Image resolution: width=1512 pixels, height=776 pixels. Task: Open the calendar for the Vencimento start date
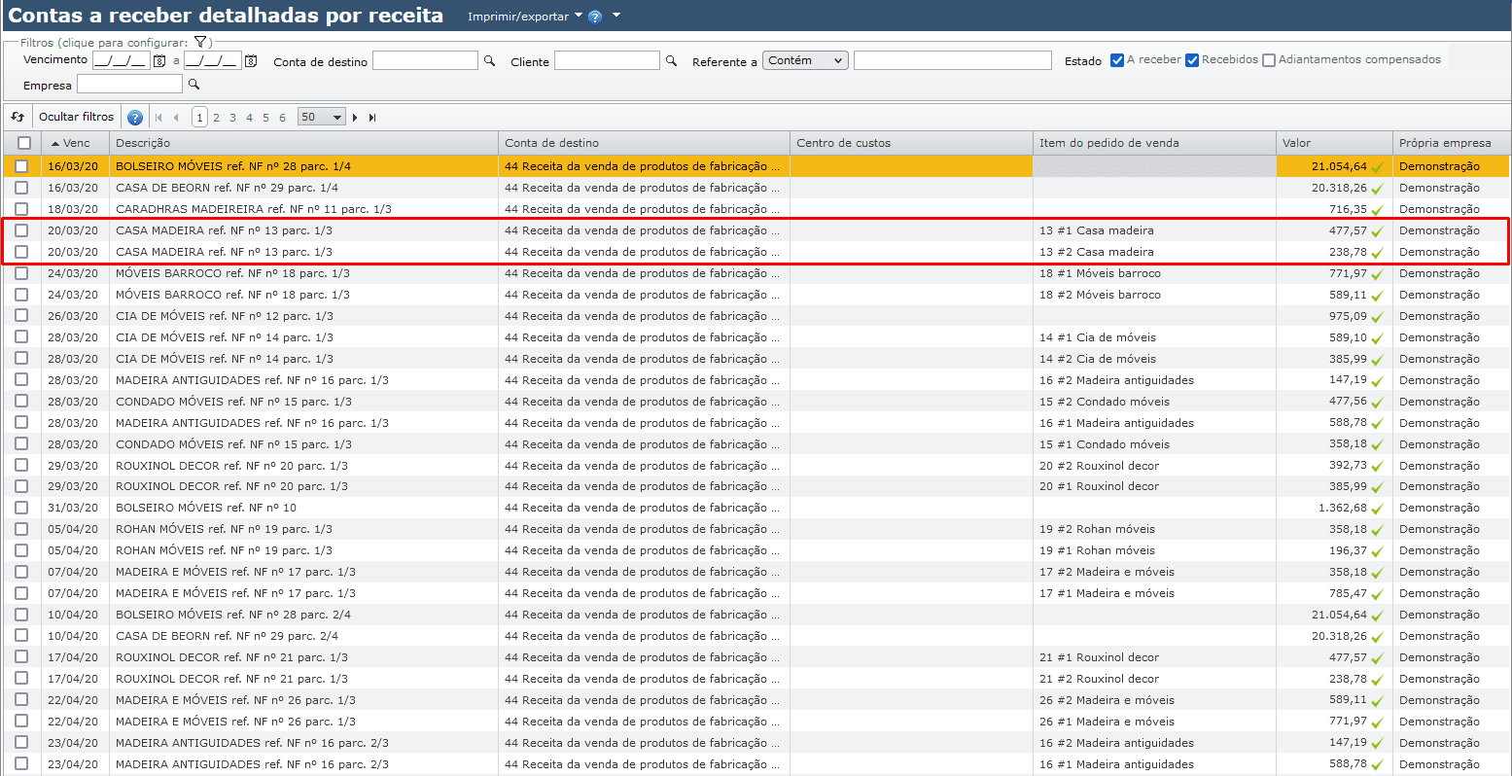tap(159, 61)
